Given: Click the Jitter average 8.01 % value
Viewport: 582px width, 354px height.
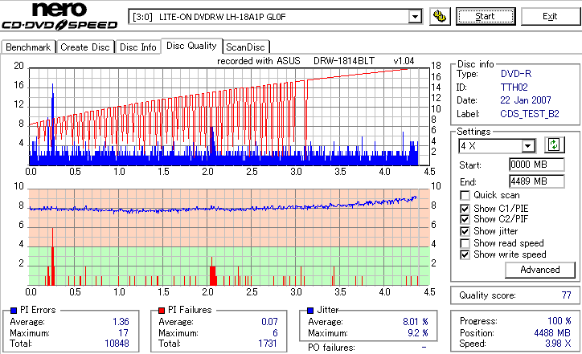Looking at the screenshot, I should 416,322.
